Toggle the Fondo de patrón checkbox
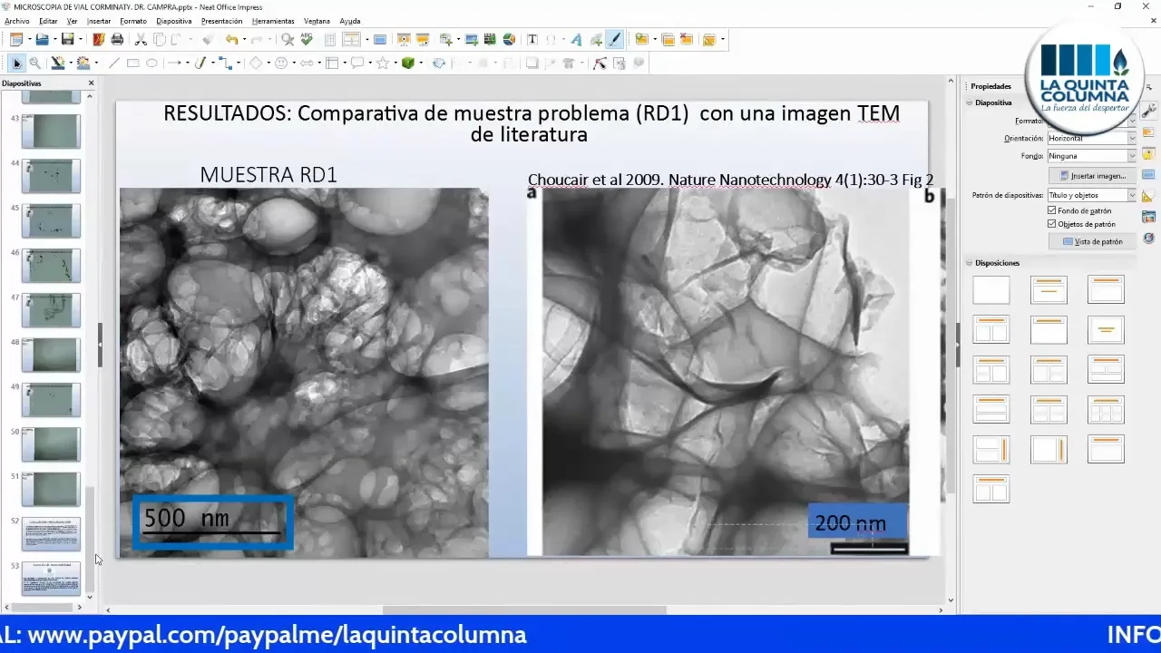This screenshot has height=653, width=1161. 1052,210
